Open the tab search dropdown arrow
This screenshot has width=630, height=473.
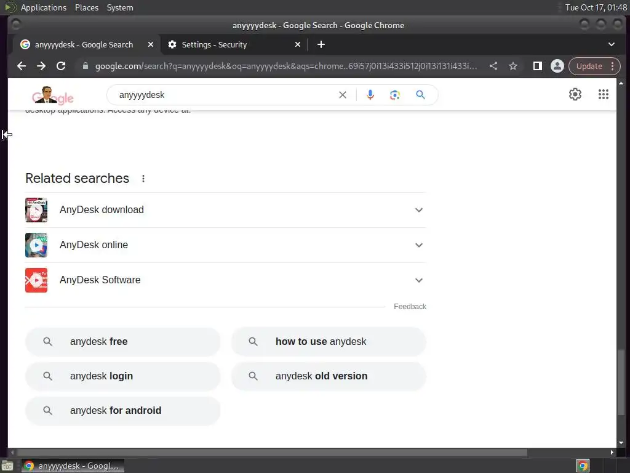pos(611,44)
